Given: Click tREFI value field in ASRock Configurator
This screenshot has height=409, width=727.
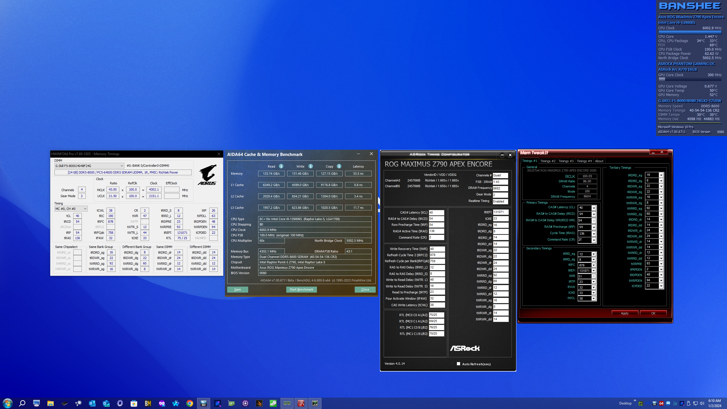Looking at the screenshot, I should tap(500, 212).
